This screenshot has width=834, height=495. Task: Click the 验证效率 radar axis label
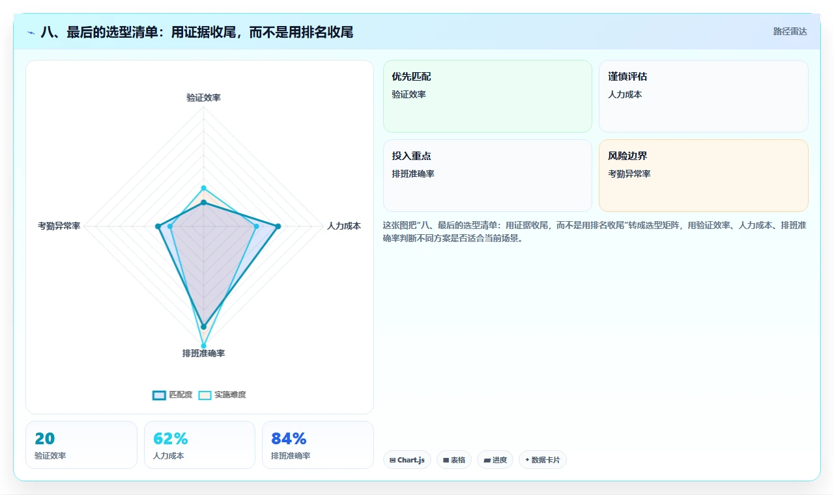(203, 98)
